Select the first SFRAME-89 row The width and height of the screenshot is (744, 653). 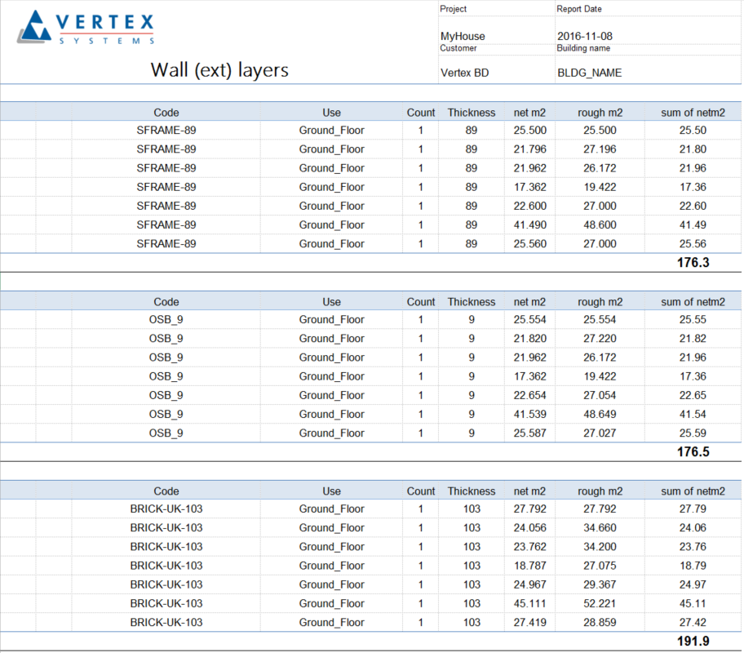[166, 130]
